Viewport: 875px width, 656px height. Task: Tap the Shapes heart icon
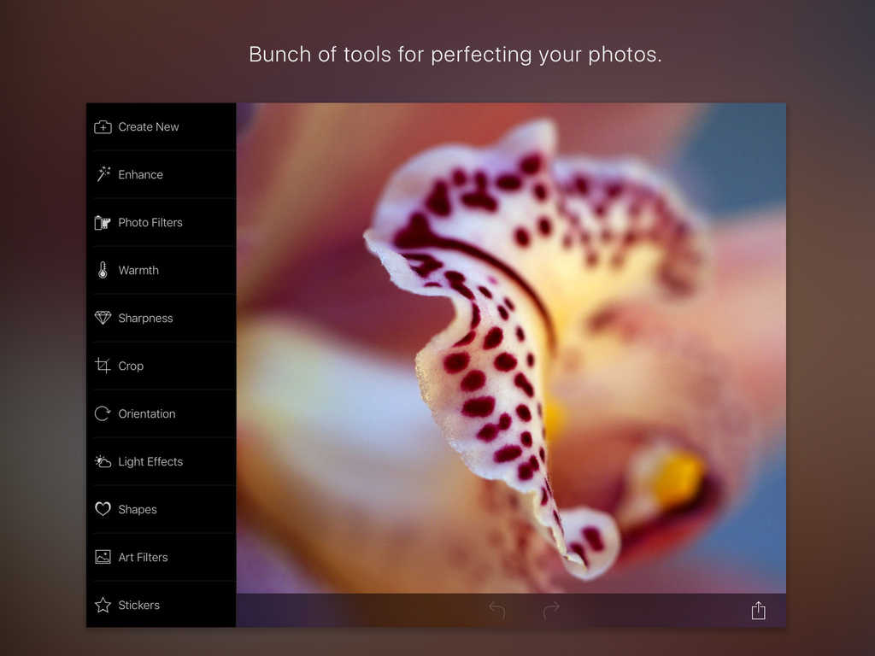click(103, 509)
